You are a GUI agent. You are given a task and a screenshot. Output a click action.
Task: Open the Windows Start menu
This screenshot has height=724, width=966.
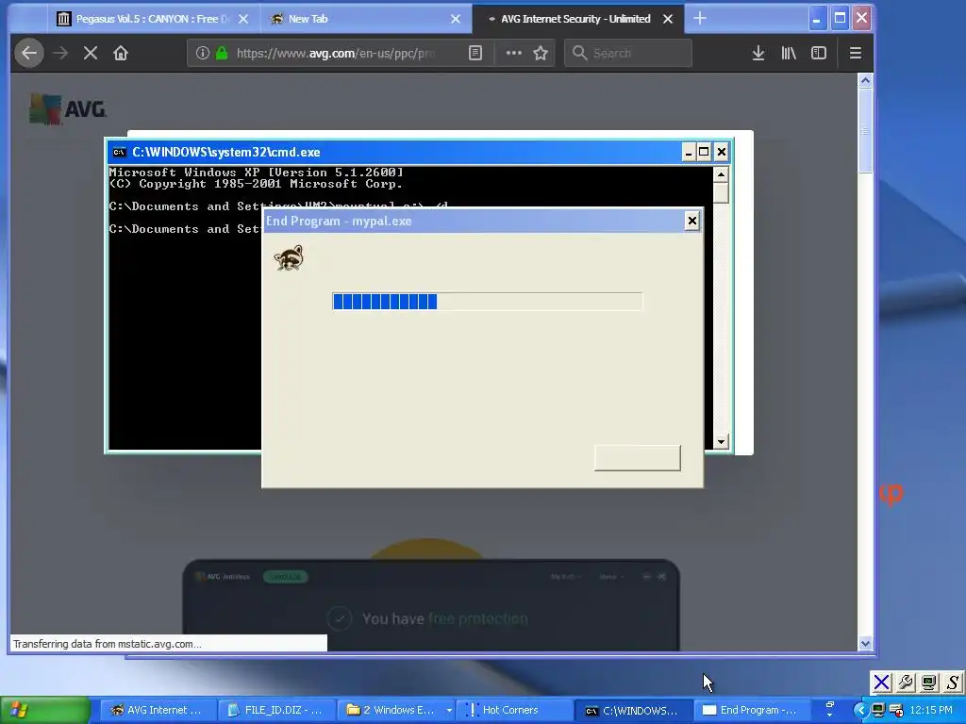(x=45, y=711)
